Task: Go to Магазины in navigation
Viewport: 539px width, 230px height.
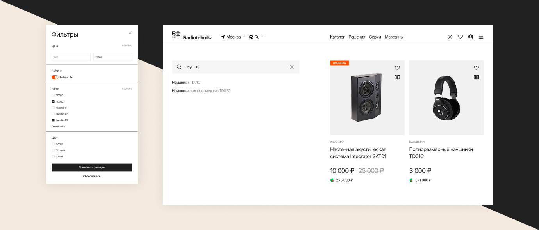Action: pos(394,37)
